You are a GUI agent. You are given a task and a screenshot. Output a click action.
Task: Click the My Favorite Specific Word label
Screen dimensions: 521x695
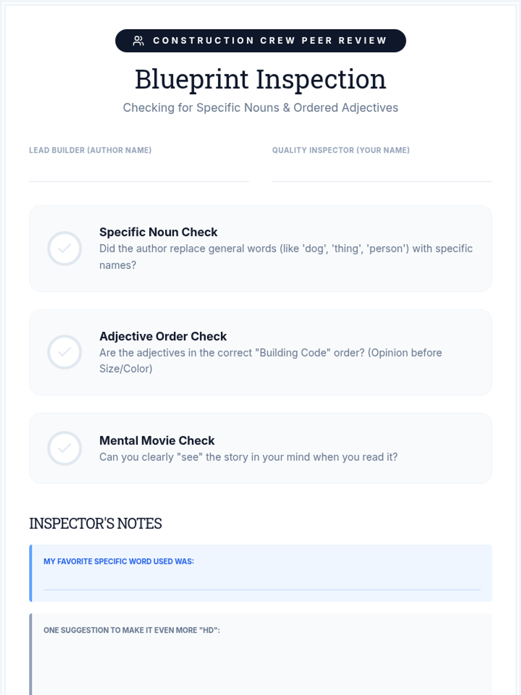[x=119, y=561]
